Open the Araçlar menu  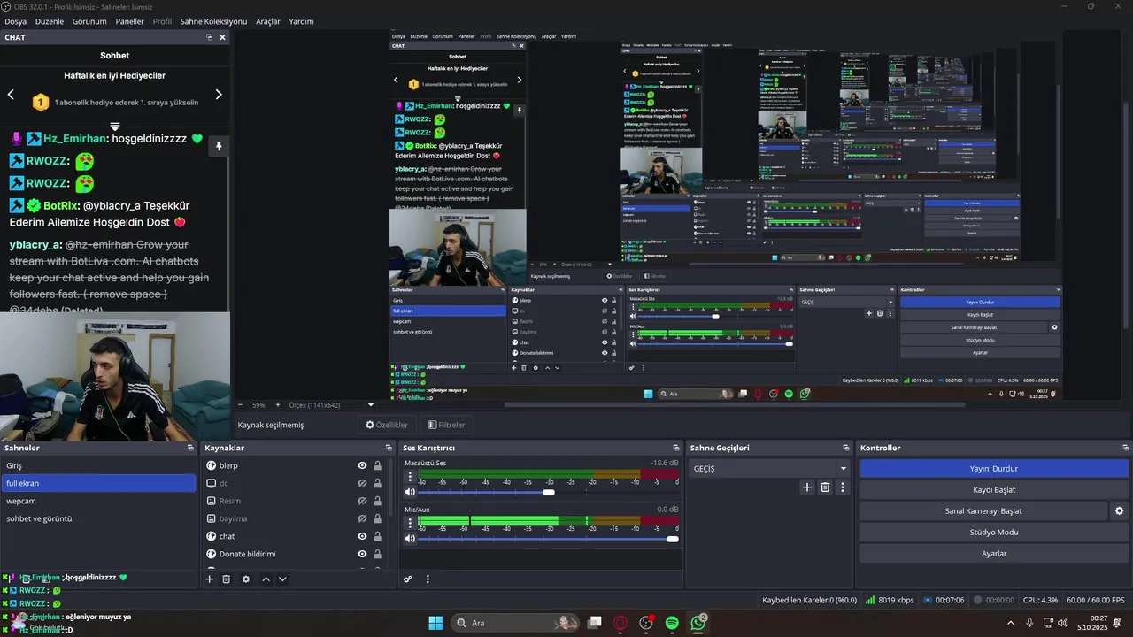[x=268, y=21]
